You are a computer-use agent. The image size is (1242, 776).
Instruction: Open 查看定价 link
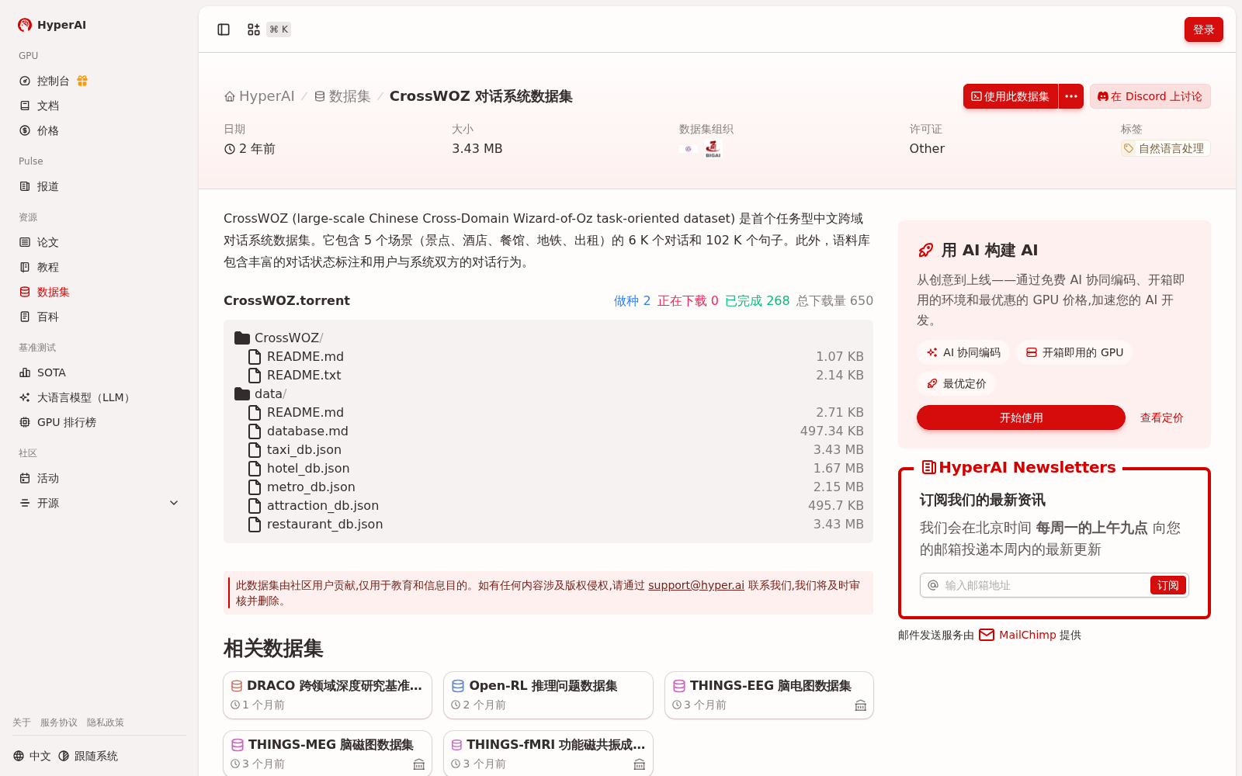coord(1161,417)
